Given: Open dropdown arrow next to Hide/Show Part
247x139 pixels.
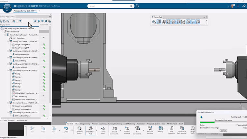Looking at the screenshot, I should (x=96, y=130).
